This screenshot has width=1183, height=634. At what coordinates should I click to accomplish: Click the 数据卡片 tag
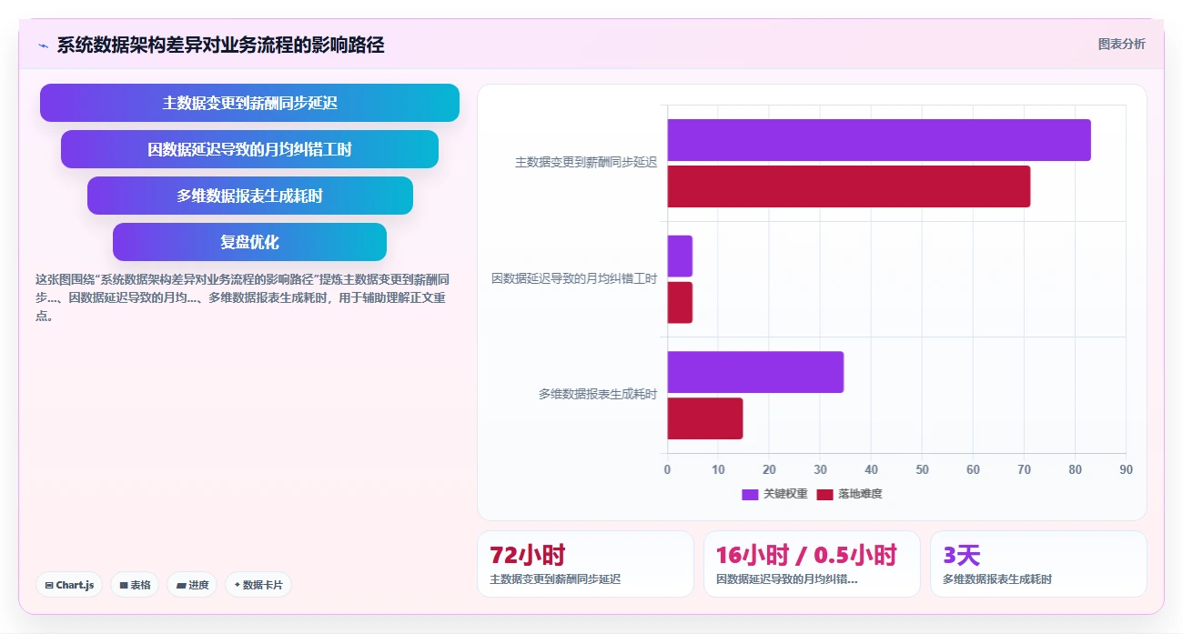click(258, 585)
